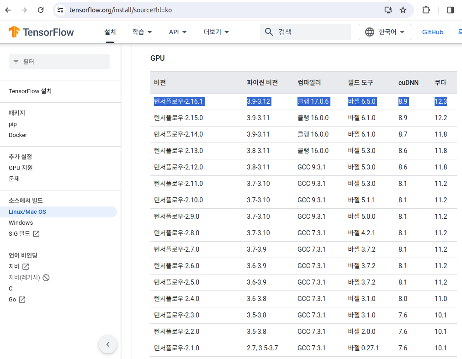
Task: Click the 12.3 쿠다 cell
Action: [x=441, y=101]
